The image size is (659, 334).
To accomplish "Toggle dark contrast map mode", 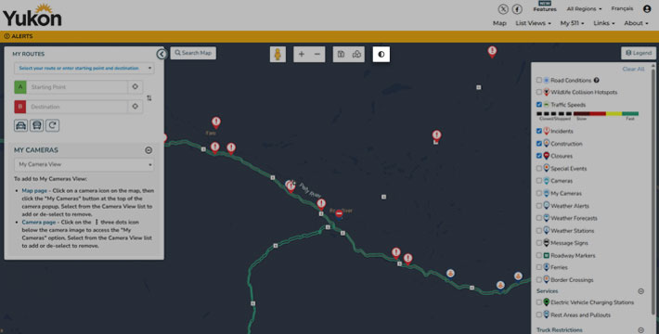I will pyautogui.click(x=381, y=54).
